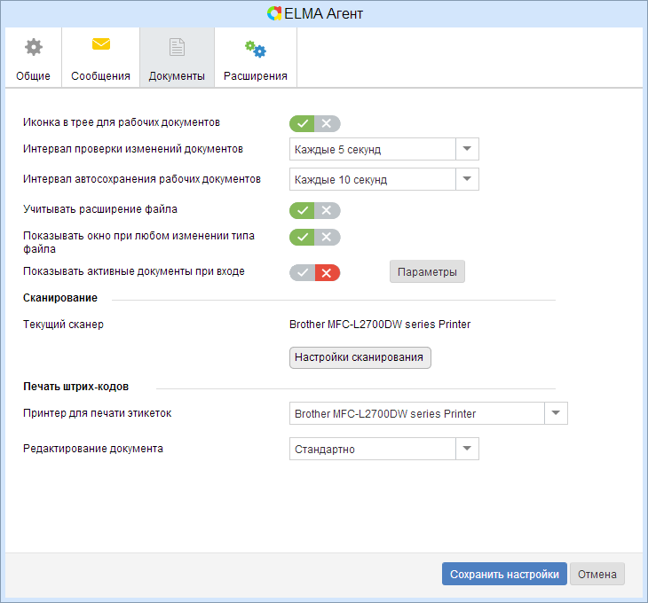Open autosave interval dropdown list
The width and height of the screenshot is (648, 603).
coord(467,179)
